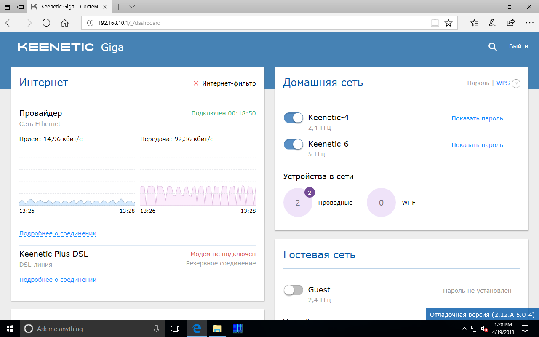Enable the Guest network toggle
Viewport: 539px width, 337px height.
tap(294, 290)
